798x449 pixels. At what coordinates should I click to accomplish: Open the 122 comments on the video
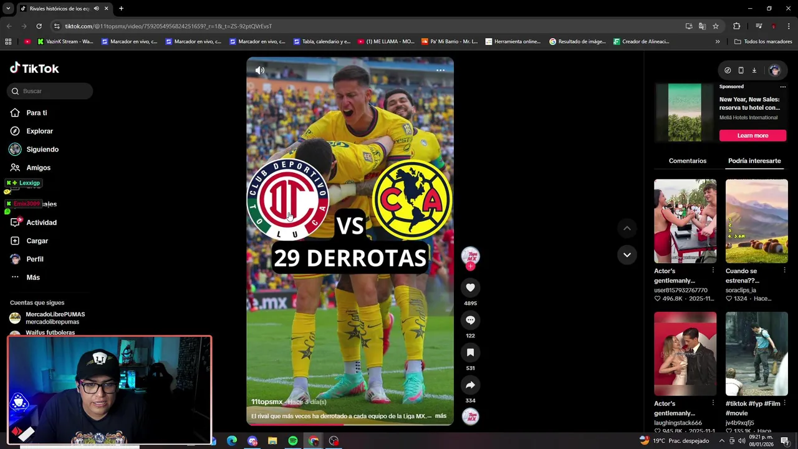(470, 320)
